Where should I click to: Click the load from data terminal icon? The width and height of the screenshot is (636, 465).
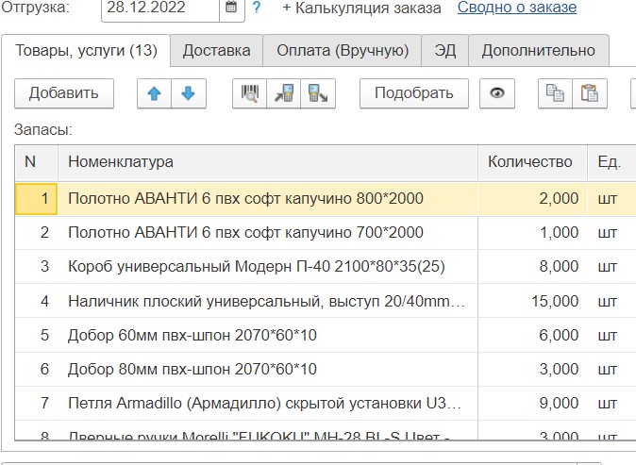coord(284,93)
